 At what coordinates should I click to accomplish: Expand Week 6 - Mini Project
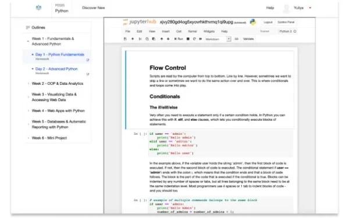pyautogui.click(x=29, y=138)
